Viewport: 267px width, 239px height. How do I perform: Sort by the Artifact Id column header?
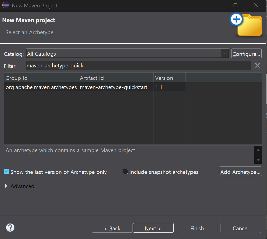(x=116, y=78)
